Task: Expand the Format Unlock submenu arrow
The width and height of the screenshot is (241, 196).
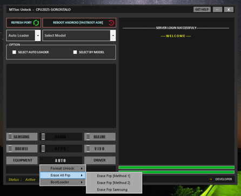Action: [82, 168]
